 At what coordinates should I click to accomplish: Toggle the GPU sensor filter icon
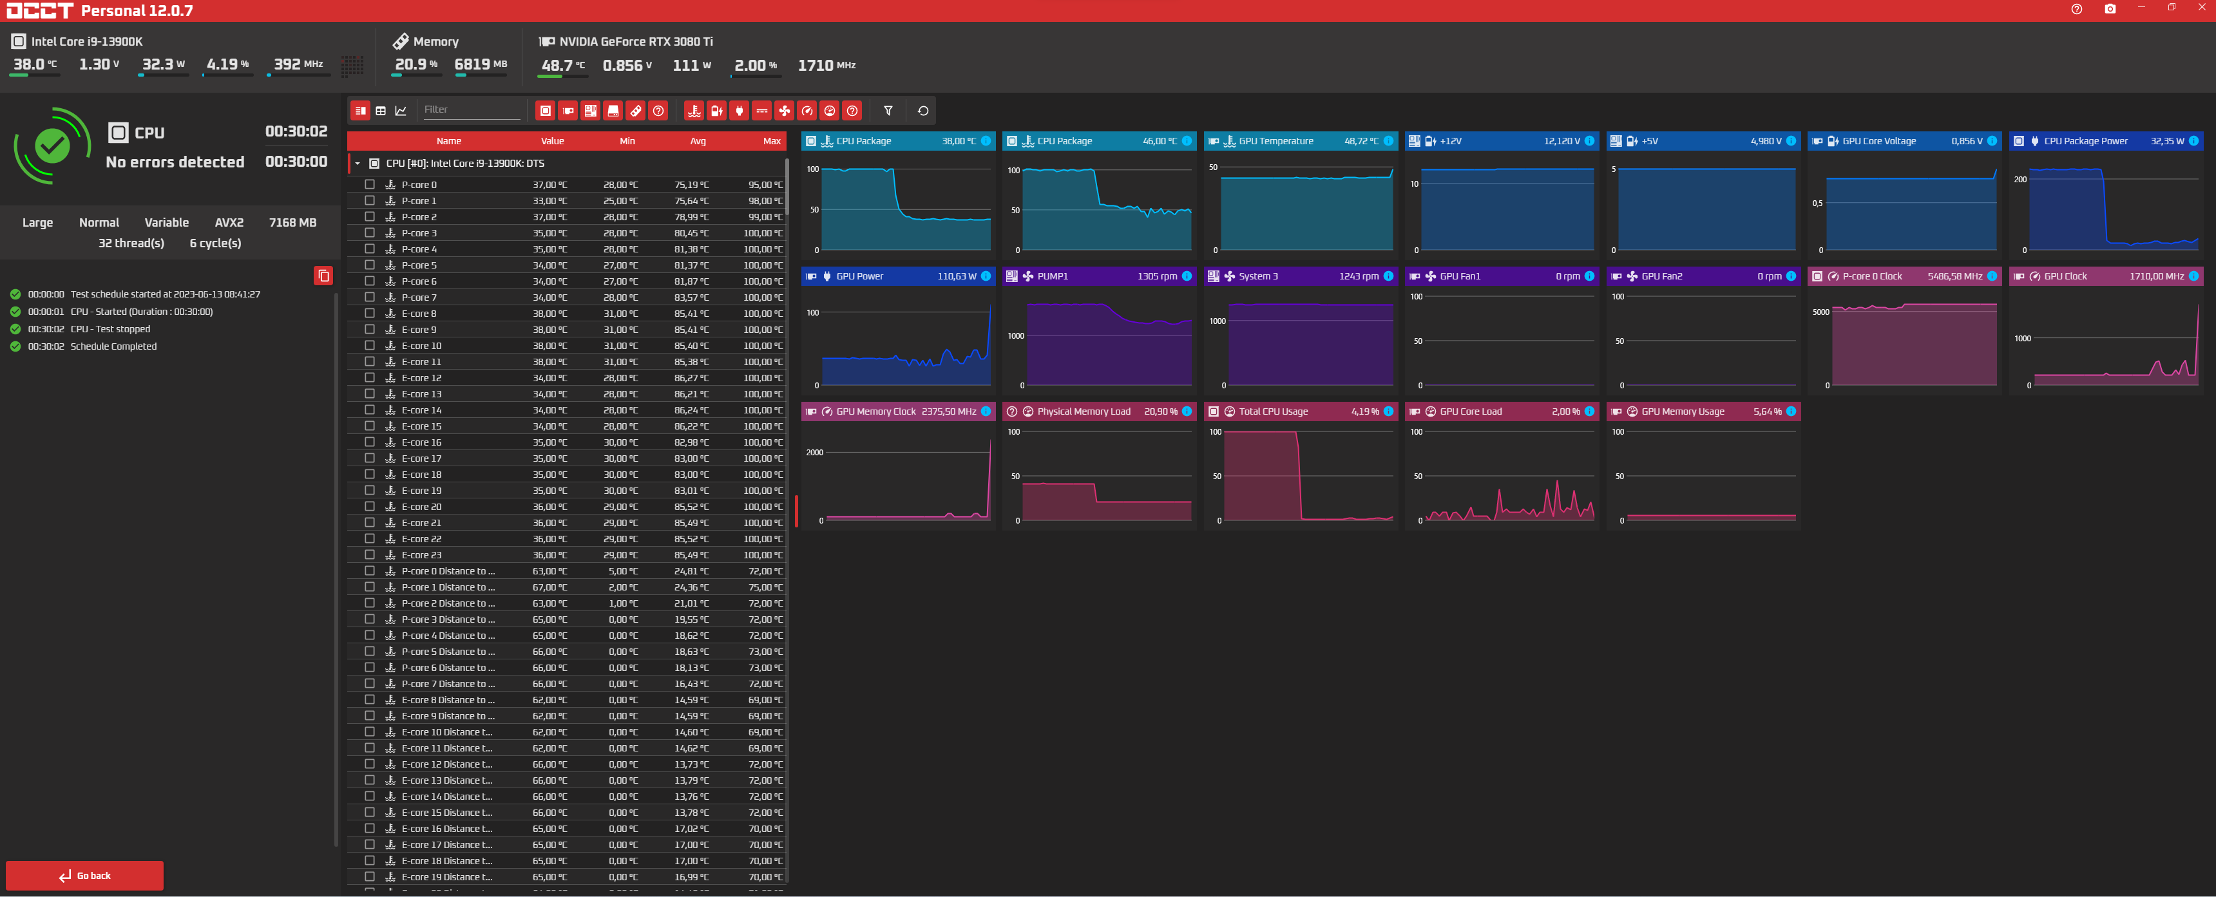[x=568, y=110]
